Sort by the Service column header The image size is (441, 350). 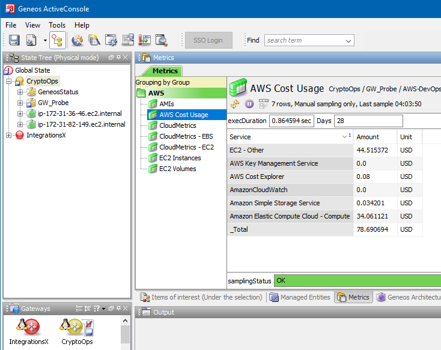tap(290, 137)
